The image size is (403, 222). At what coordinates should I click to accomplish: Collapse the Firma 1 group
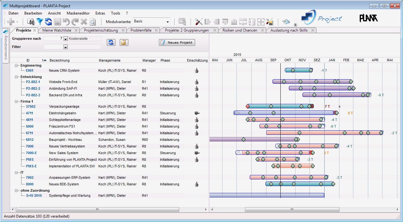click(x=16, y=101)
